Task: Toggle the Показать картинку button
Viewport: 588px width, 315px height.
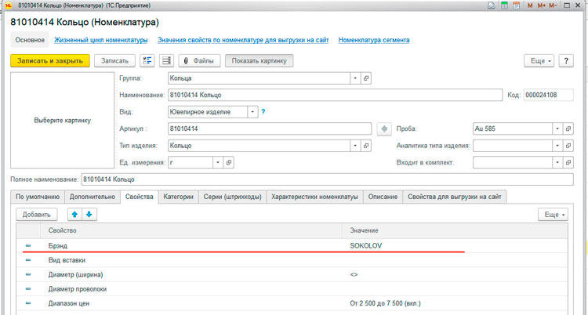Action: [x=260, y=60]
